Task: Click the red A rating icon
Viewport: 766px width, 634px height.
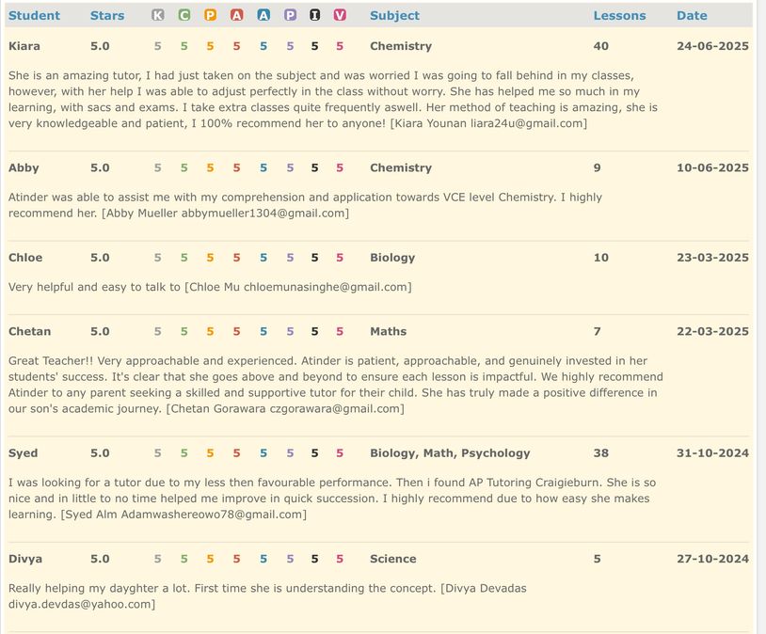Action: (x=237, y=15)
